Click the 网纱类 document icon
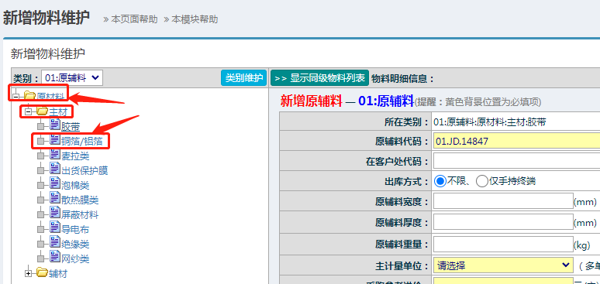The width and height of the screenshot is (600, 284). 55,258
